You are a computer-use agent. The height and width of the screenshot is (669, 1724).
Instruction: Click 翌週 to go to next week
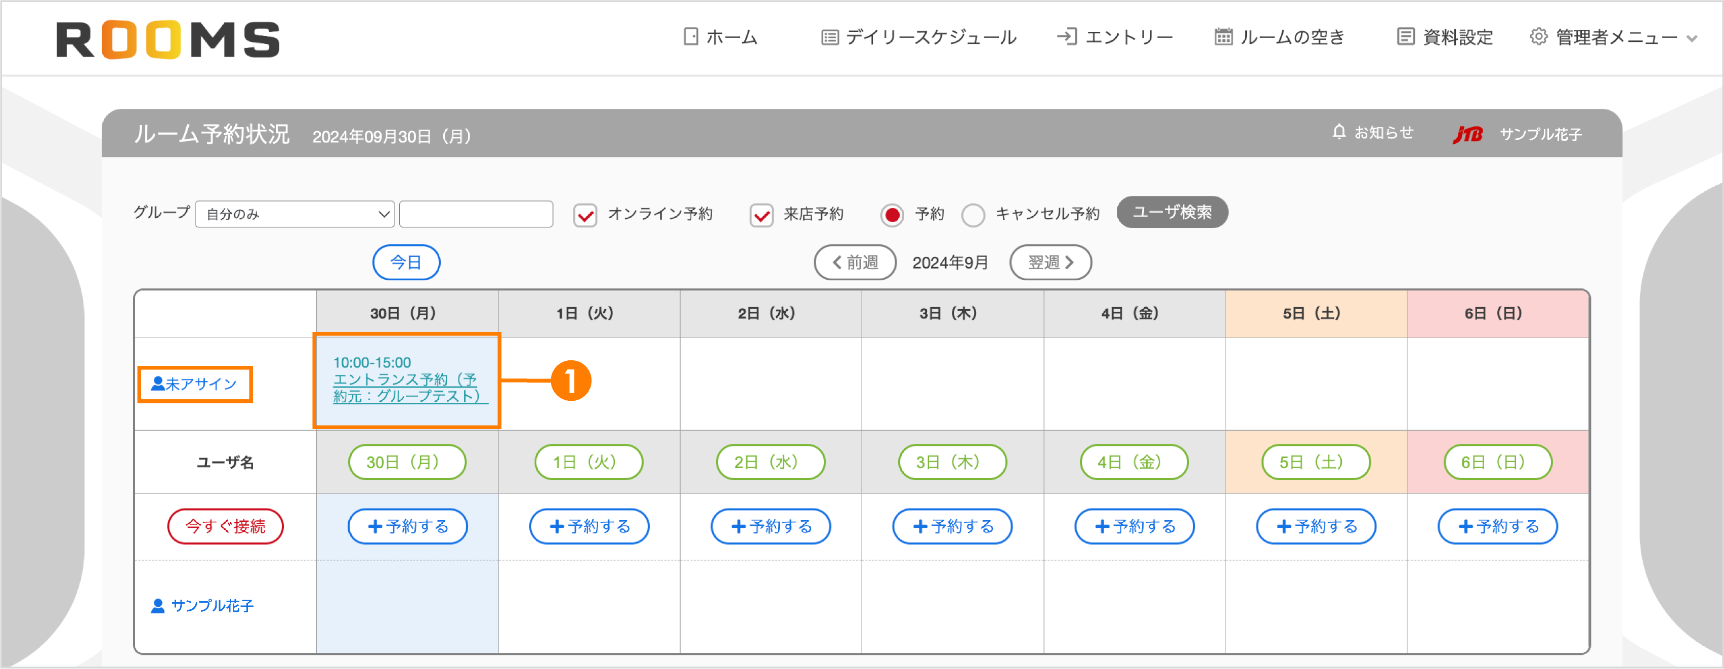pos(1050,262)
